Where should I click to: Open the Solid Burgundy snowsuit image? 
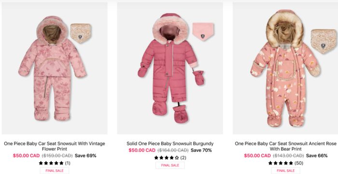[170, 68]
